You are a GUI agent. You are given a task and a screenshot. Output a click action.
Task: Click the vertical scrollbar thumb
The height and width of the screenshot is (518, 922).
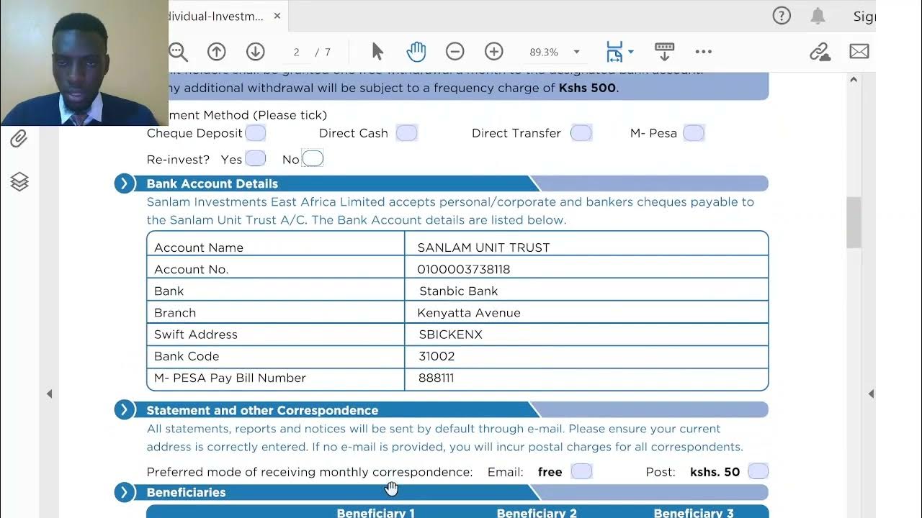click(854, 222)
